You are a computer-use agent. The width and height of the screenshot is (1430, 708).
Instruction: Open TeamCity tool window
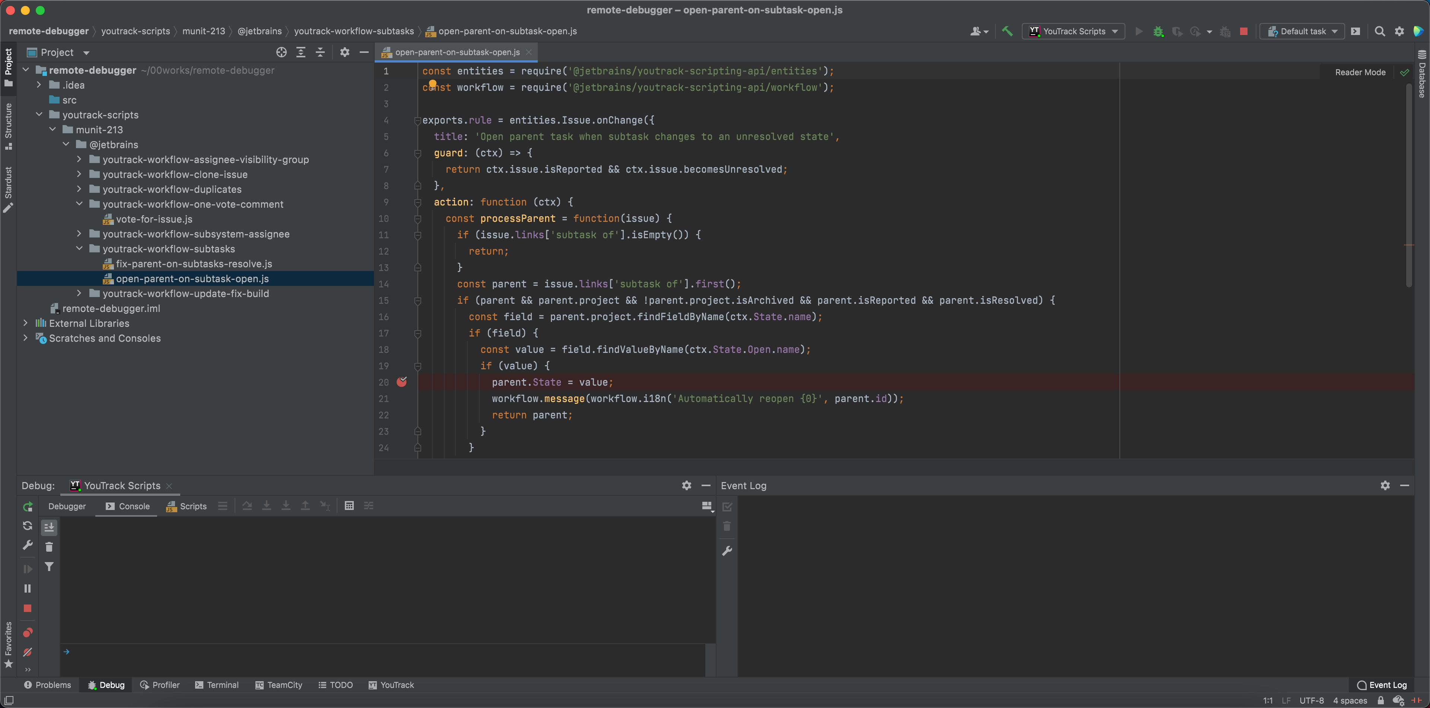[x=279, y=685]
